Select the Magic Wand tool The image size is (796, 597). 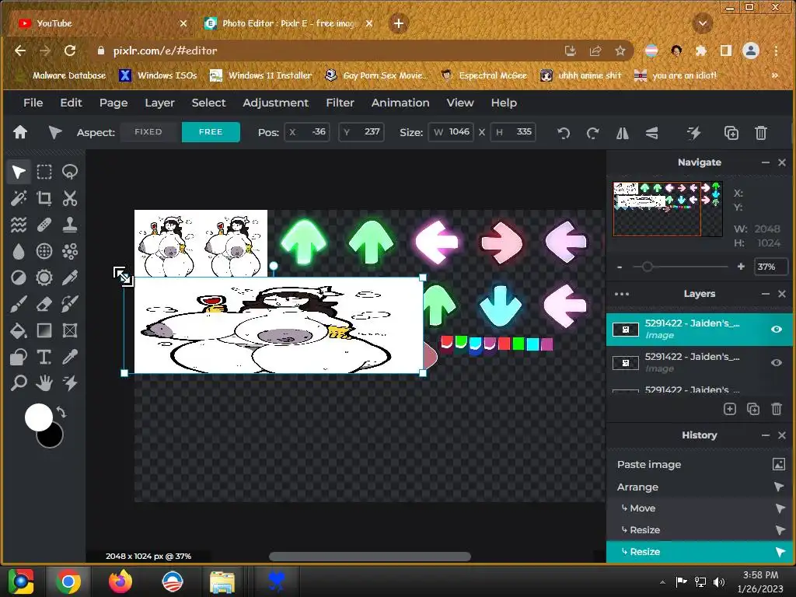(x=19, y=198)
